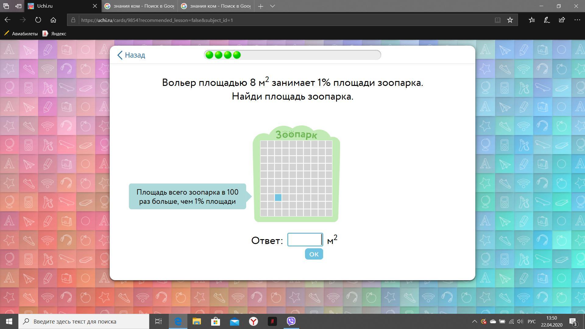
Task: Open browser settings three-dot menu
Action: pyautogui.click(x=577, y=20)
